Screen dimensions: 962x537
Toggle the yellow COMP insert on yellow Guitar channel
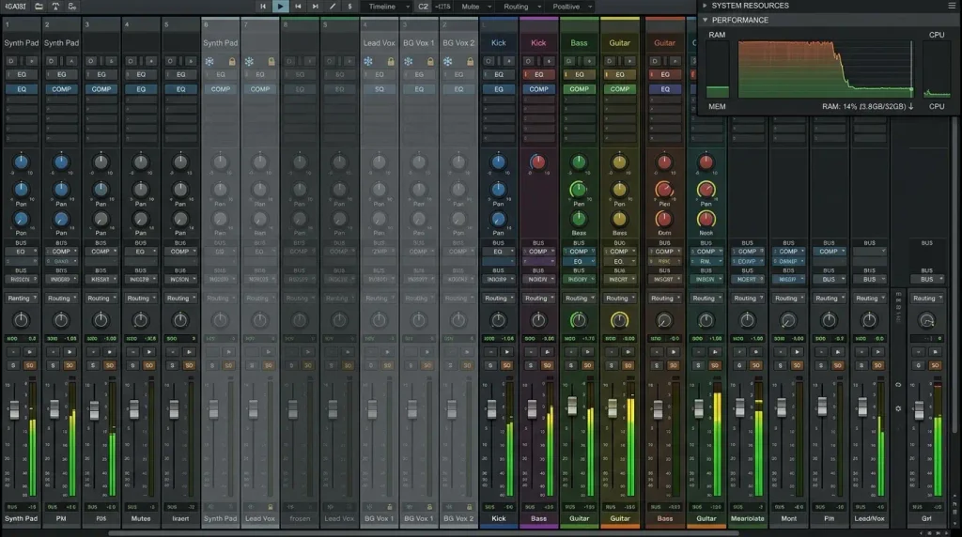point(620,89)
